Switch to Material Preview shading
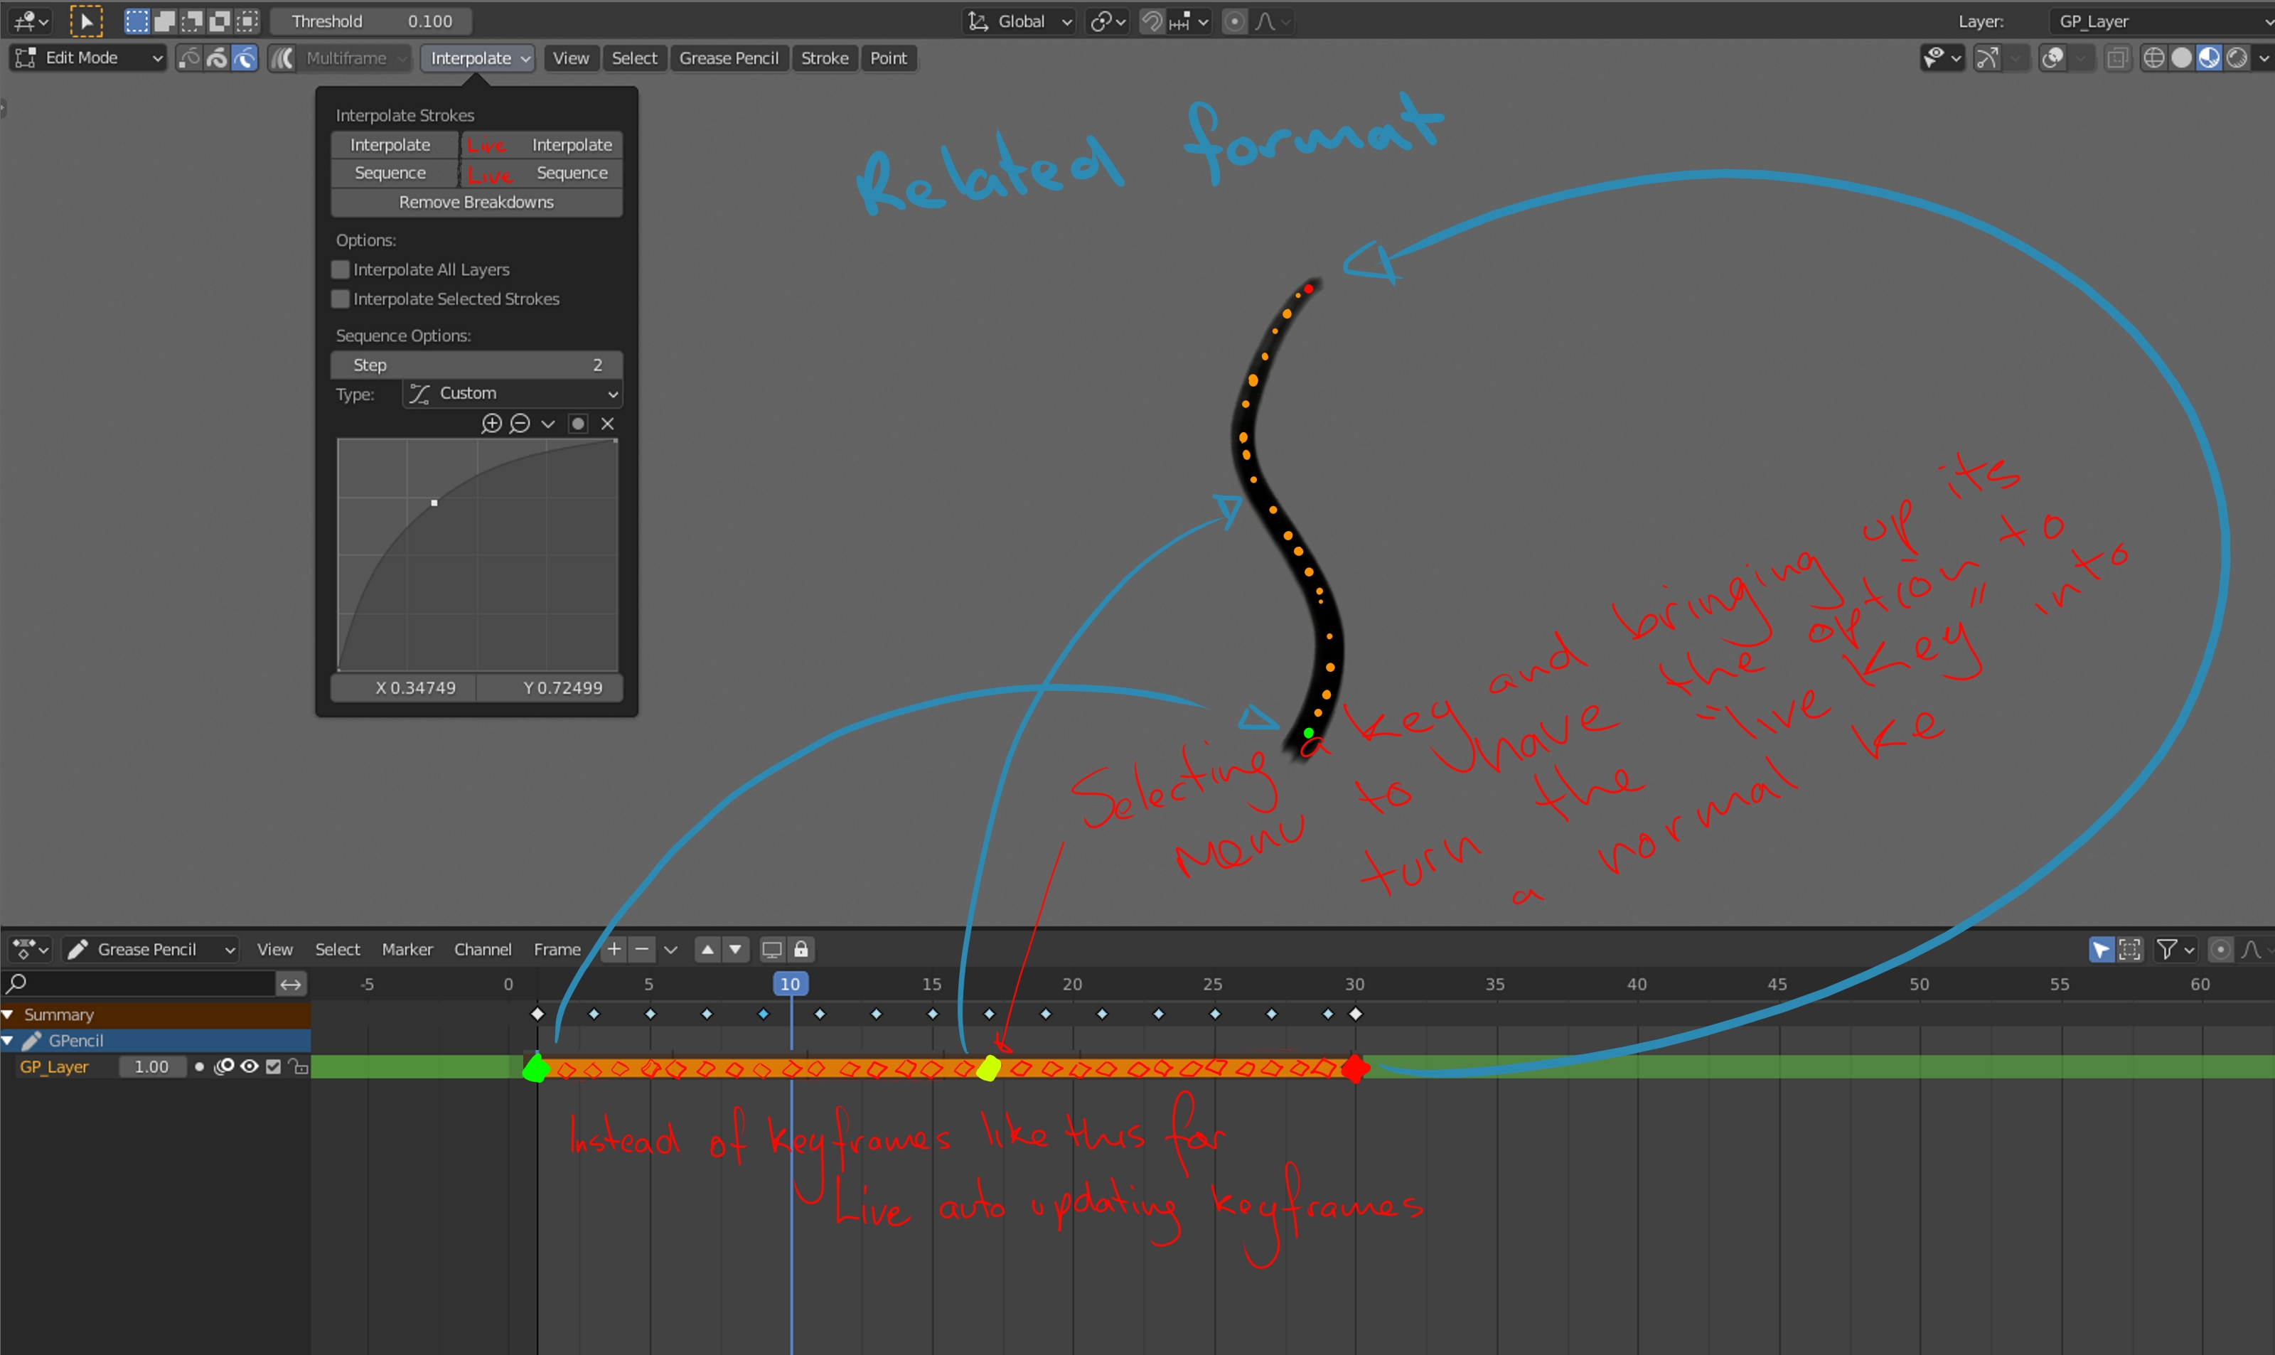 [x=2210, y=58]
